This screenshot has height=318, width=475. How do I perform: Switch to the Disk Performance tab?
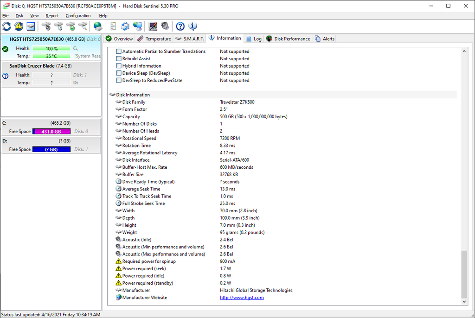(x=288, y=39)
